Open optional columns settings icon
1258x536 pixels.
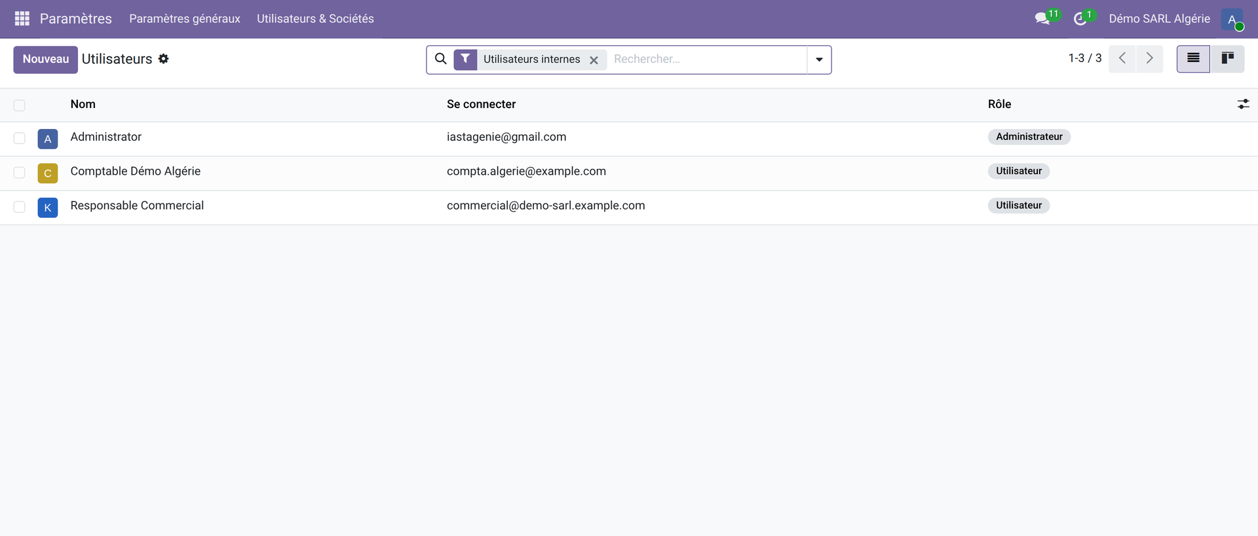1243,104
